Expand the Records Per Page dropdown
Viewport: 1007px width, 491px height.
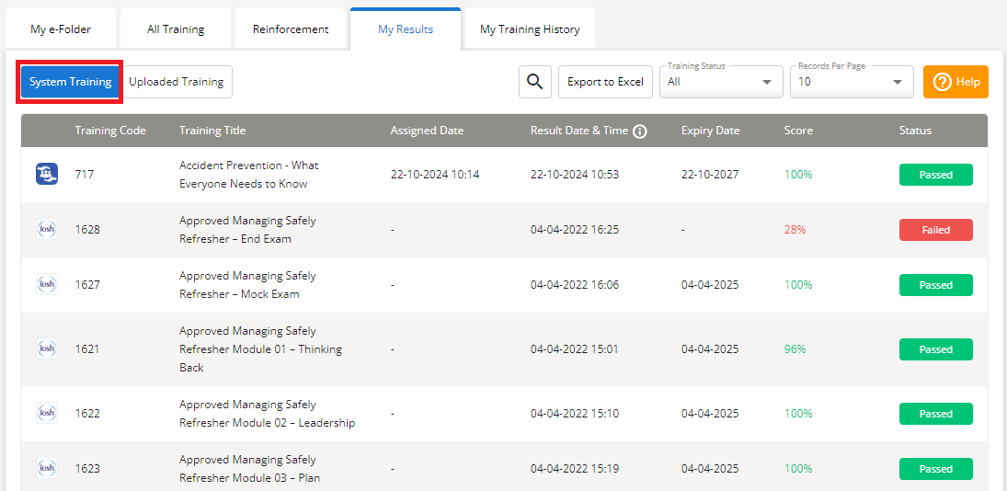coord(851,82)
